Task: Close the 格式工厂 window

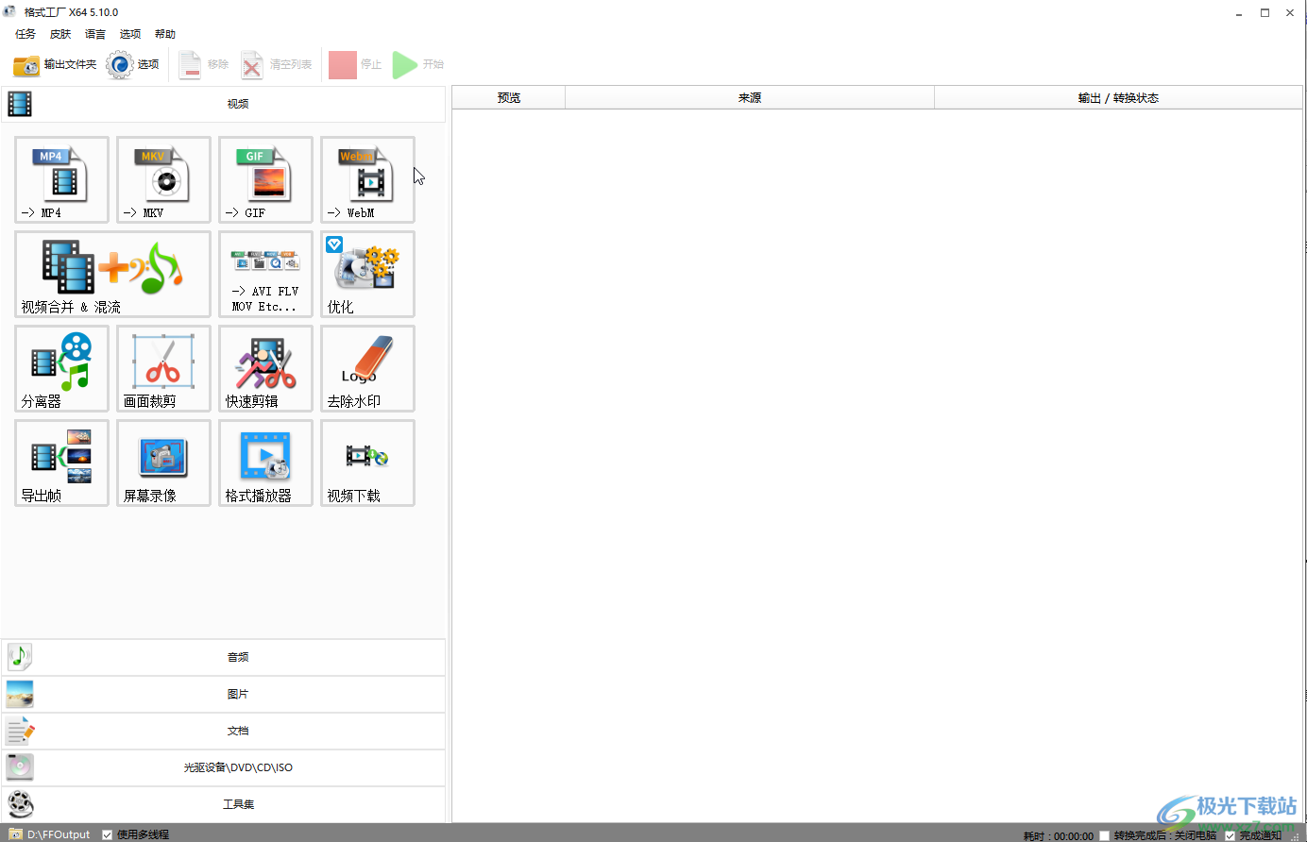Action: (1290, 12)
